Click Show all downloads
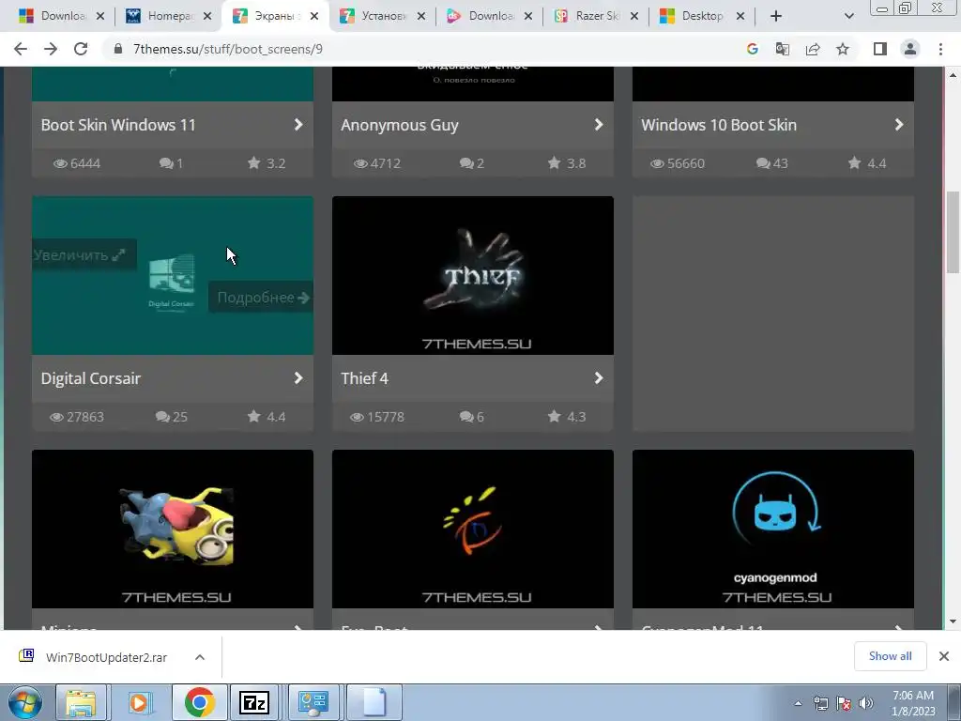 tap(890, 656)
